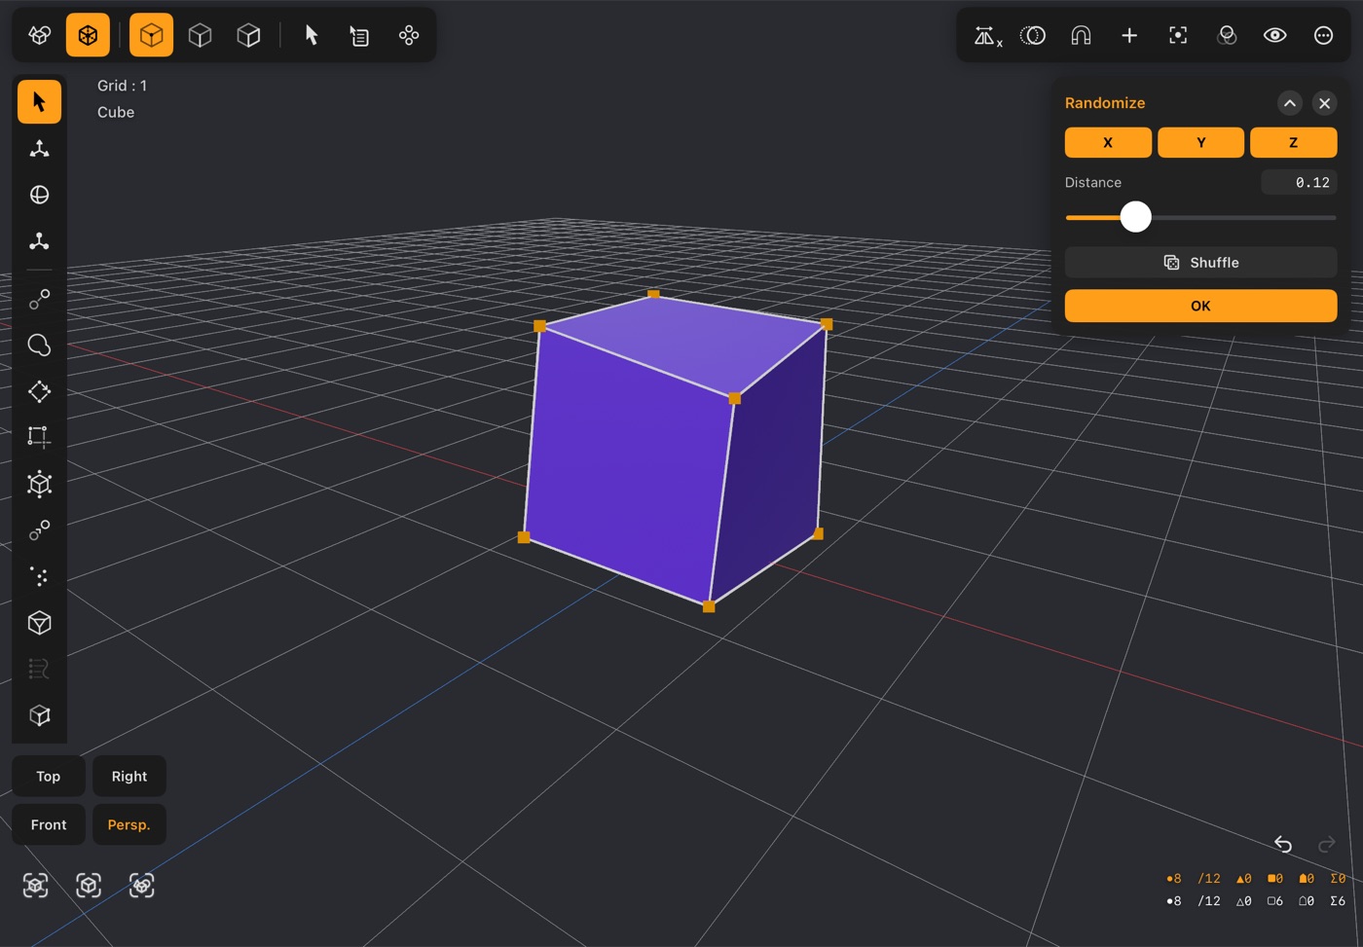Select the move gizmo tool

point(39,148)
